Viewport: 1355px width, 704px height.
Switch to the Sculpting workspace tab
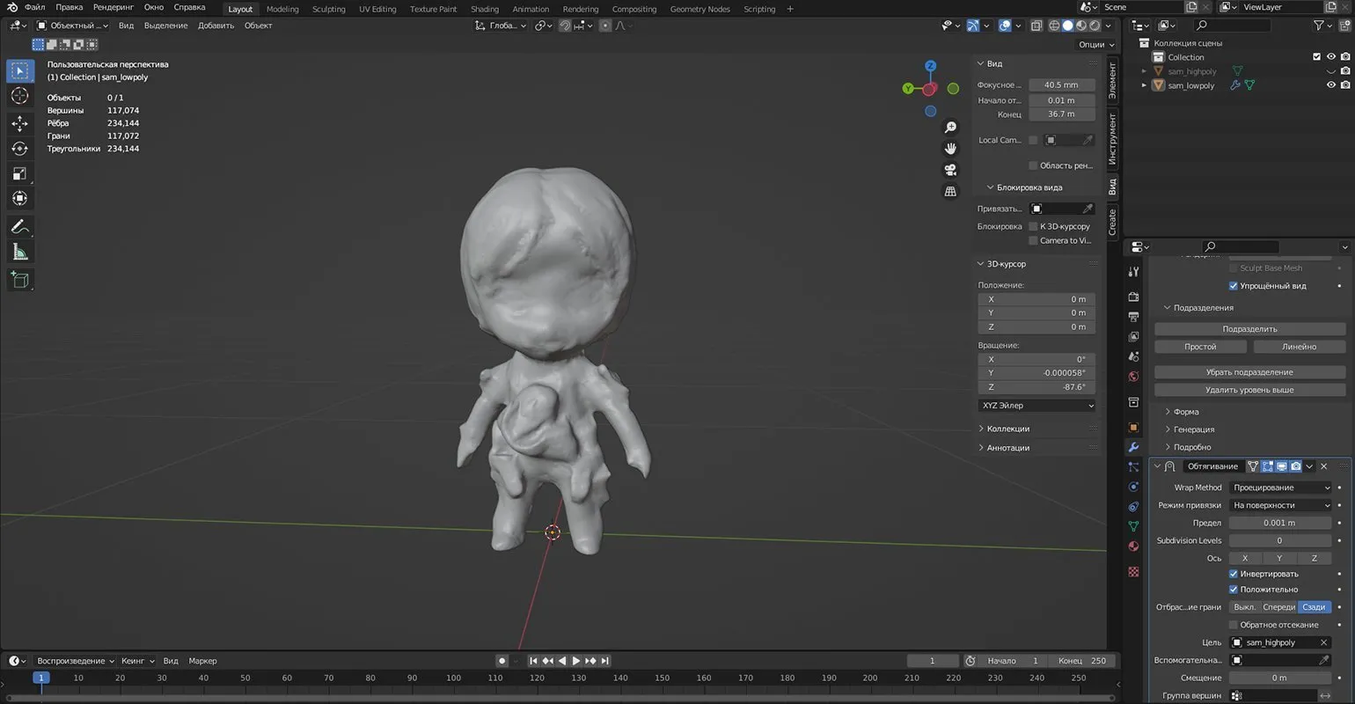pos(328,9)
